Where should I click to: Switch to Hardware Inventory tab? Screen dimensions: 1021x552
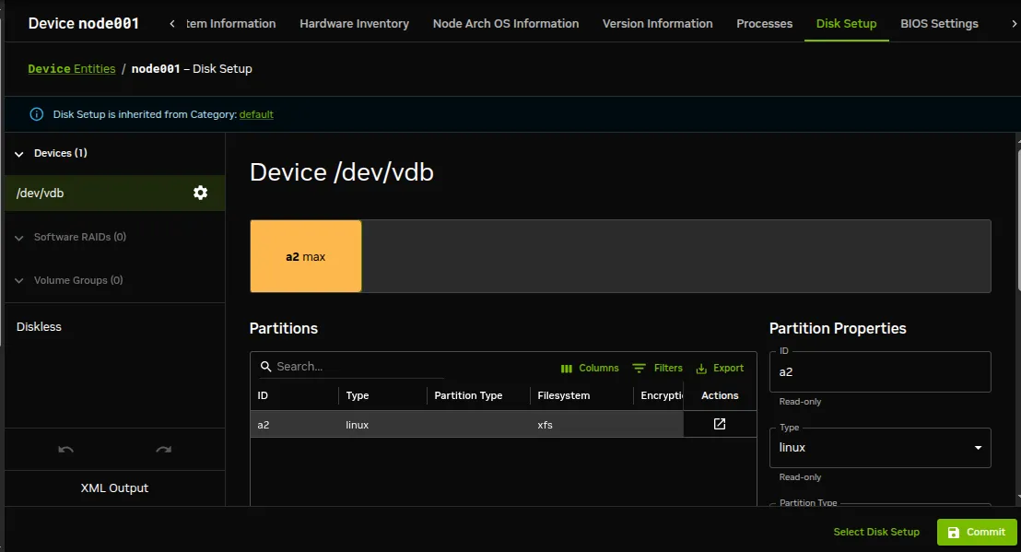tap(354, 23)
